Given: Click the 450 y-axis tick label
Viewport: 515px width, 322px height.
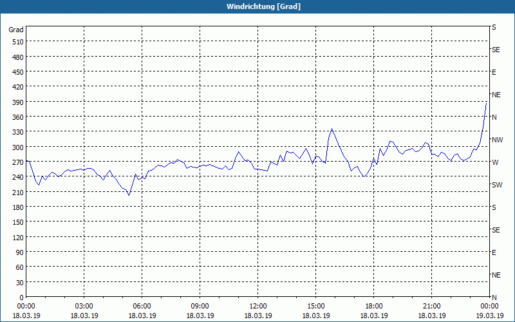Looking at the screenshot, I should [19, 72].
